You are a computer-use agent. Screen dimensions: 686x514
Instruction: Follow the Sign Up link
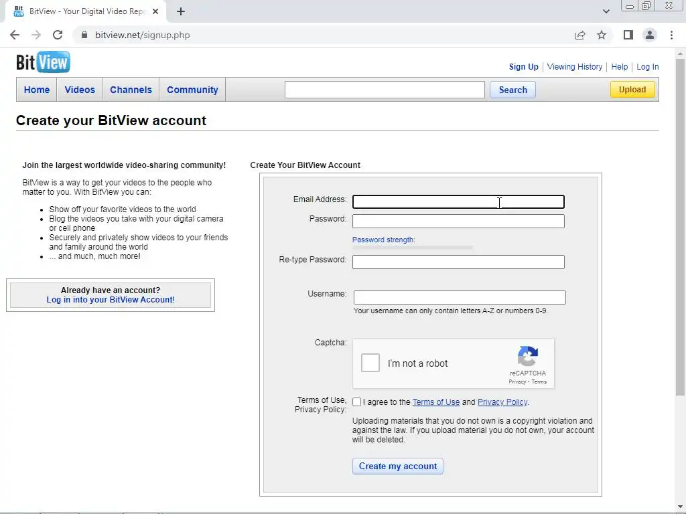pos(523,66)
